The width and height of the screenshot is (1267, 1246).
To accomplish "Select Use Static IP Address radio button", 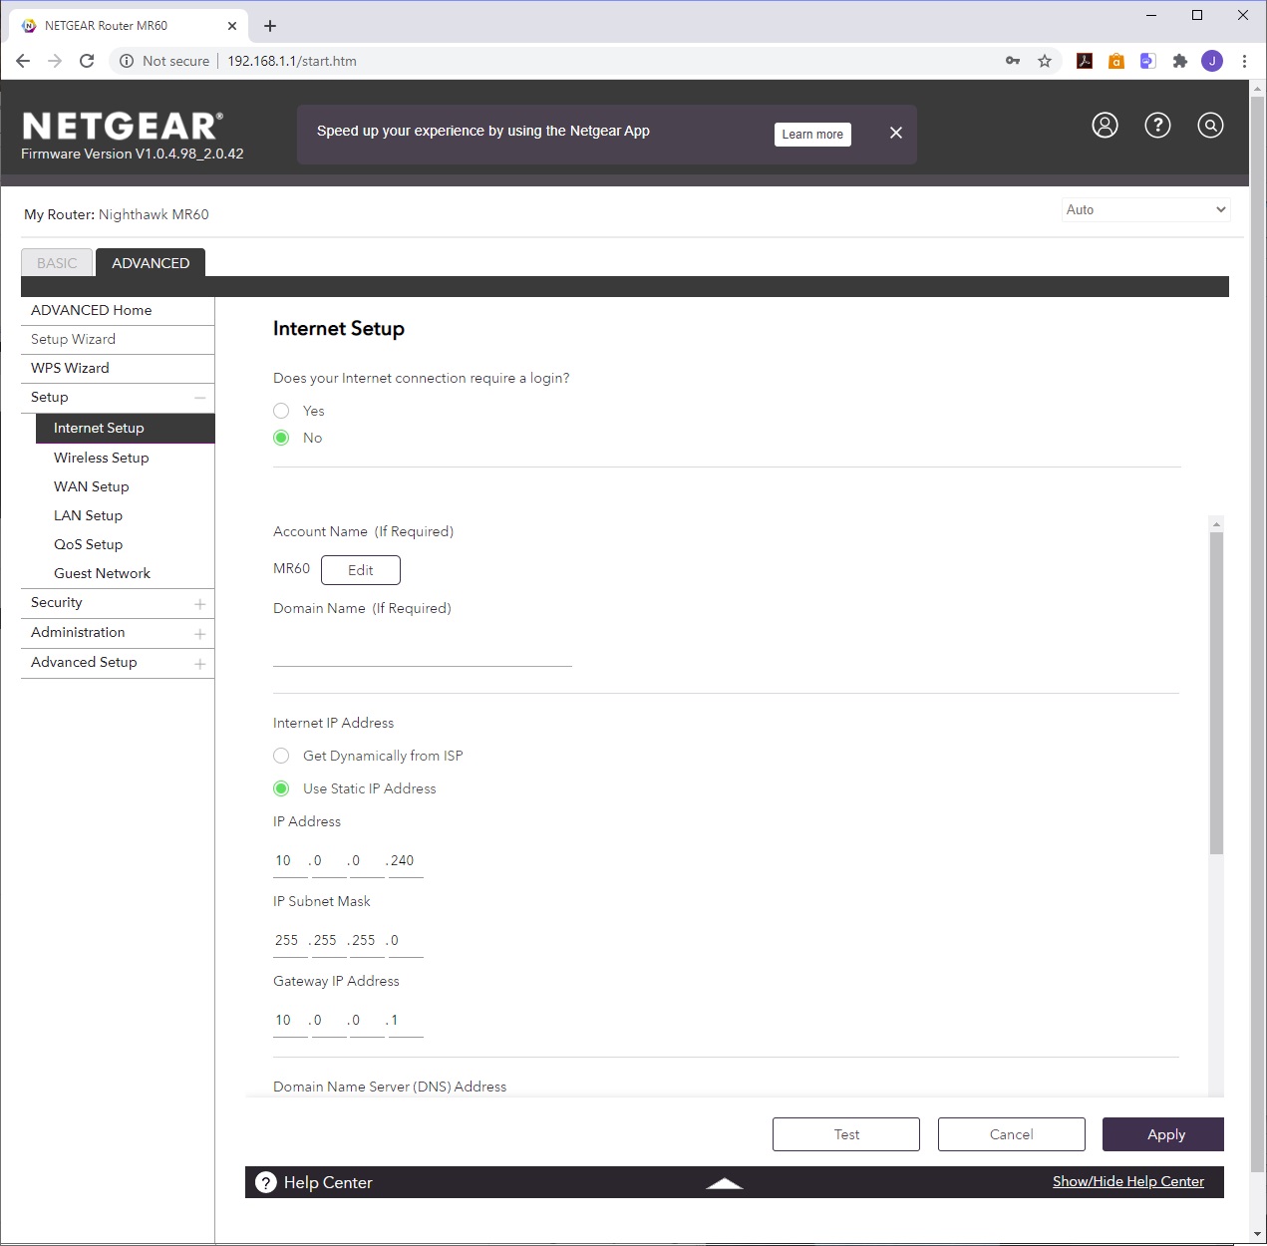I will click(x=281, y=788).
